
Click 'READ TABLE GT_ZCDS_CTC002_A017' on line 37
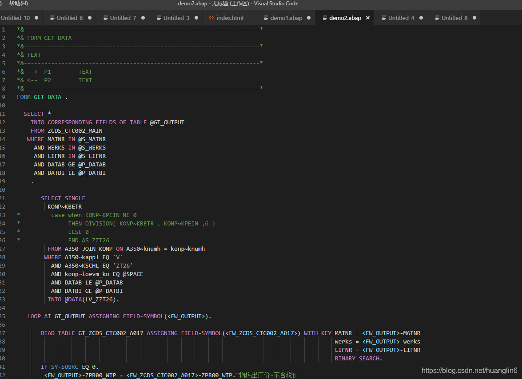pyautogui.click(x=92, y=333)
